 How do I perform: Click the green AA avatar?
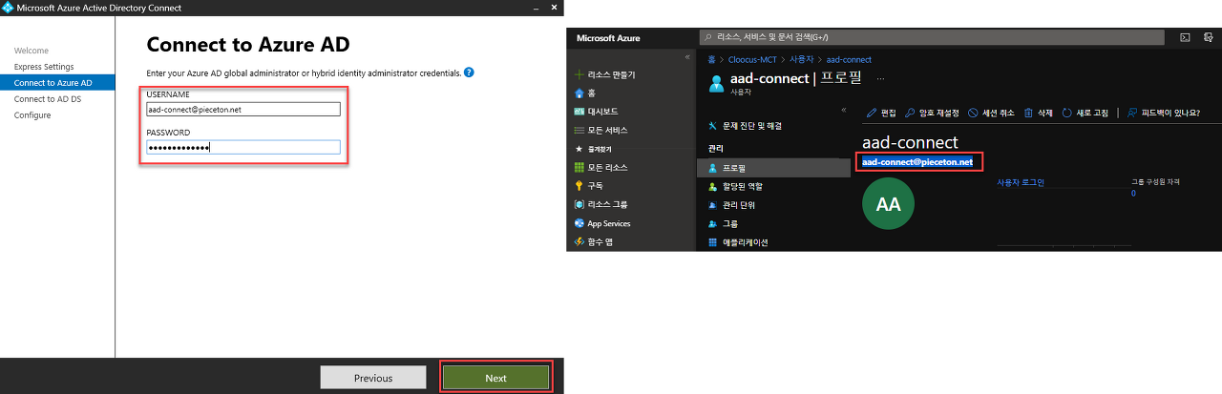tap(888, 205)
